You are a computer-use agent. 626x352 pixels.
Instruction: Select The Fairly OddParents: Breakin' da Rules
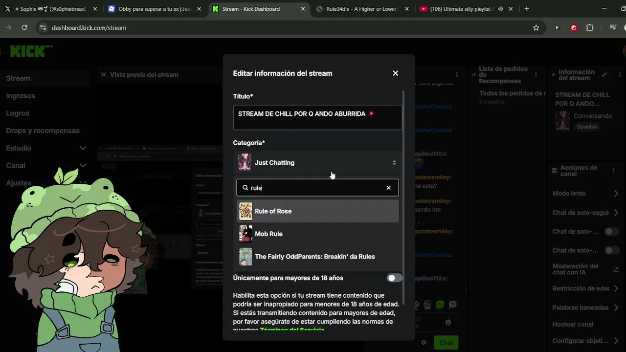pos(318,257)
